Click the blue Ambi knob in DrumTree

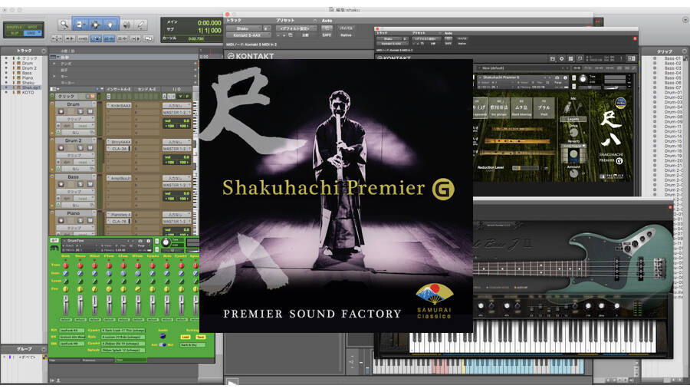pyautogui.click(x=163, y=336)
